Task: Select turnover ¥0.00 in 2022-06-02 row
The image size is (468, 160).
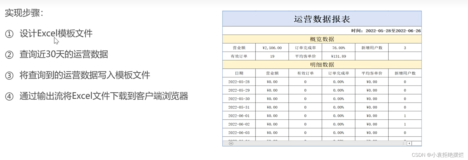Action: (272, 124)
